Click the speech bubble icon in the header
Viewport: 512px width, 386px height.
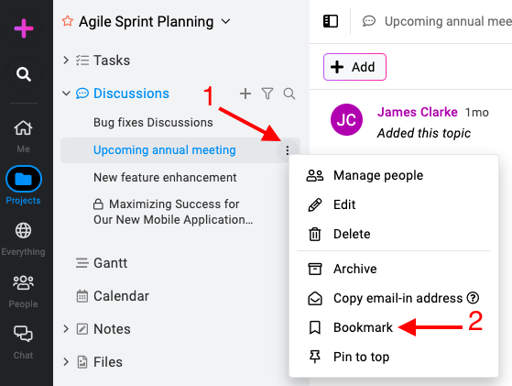coord(369,21)
